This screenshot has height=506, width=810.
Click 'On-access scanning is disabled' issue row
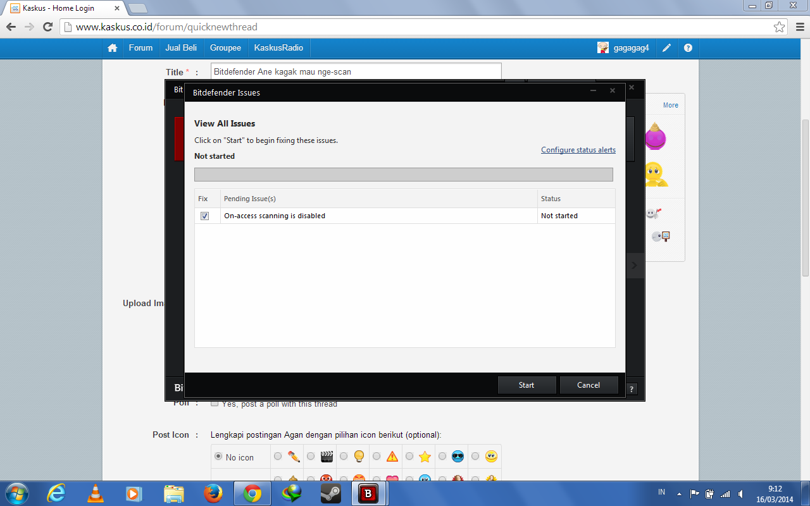tap(405, 216)
